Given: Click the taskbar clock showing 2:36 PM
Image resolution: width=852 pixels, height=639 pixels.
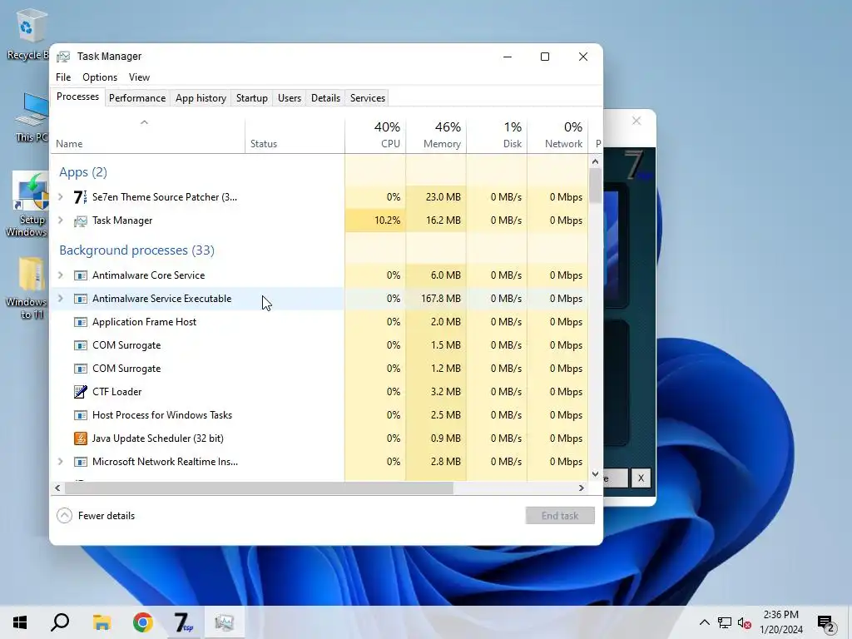Looking at the screenshot, I should (x=780, y=622).
